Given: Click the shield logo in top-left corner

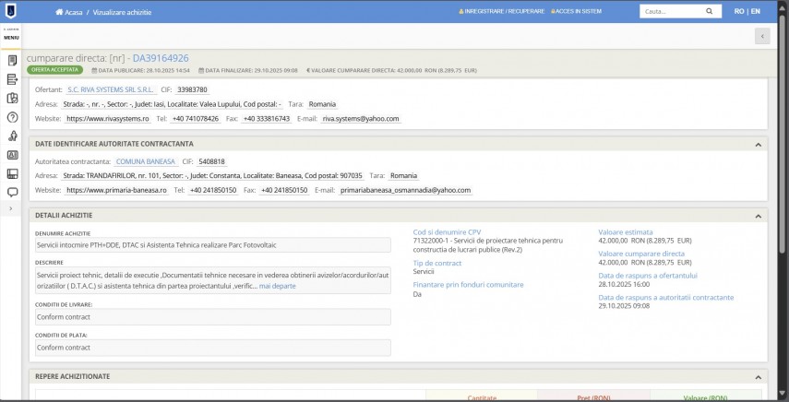Looking at the screenshot, I should (13, 11).
